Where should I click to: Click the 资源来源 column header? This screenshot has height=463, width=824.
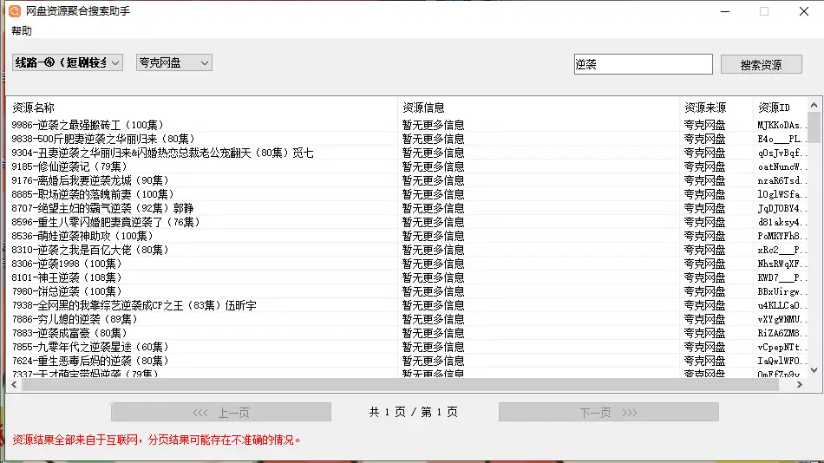(704, 108)
